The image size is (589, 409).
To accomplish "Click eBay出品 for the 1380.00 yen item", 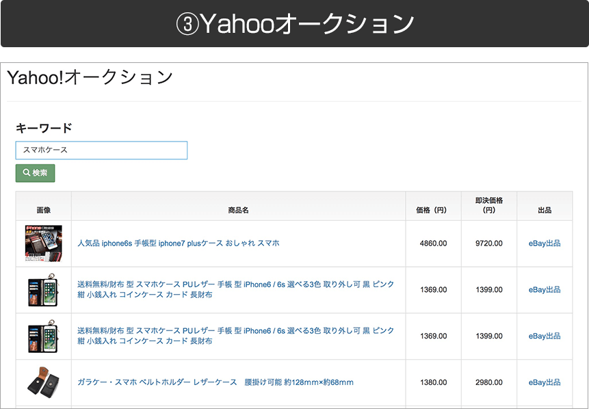I will pyautogui.click(x=545, y=382).
